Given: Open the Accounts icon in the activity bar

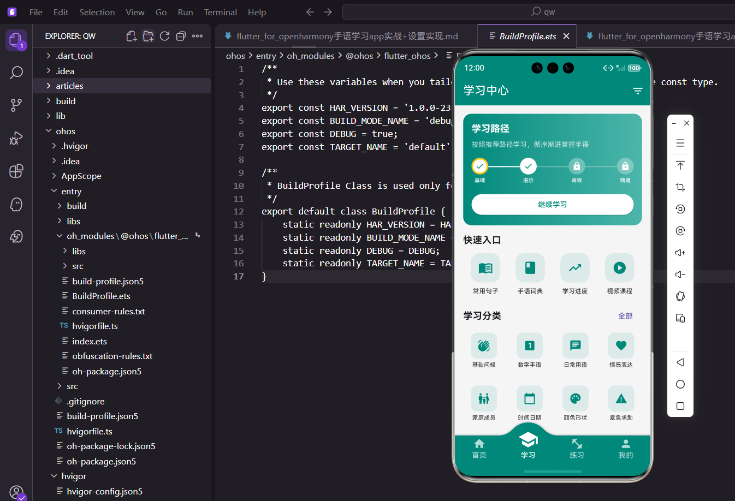Looking at the screenshot, I should 16,492.
